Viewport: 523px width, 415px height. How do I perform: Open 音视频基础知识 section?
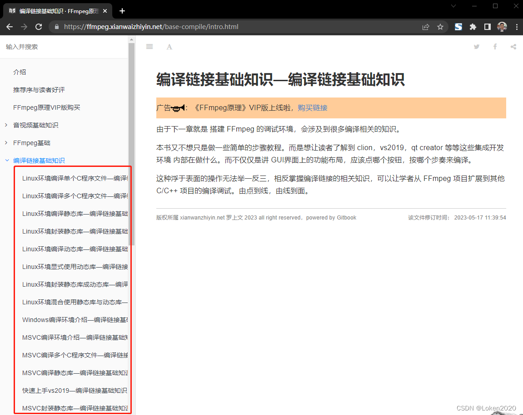[x=36, y=125]
